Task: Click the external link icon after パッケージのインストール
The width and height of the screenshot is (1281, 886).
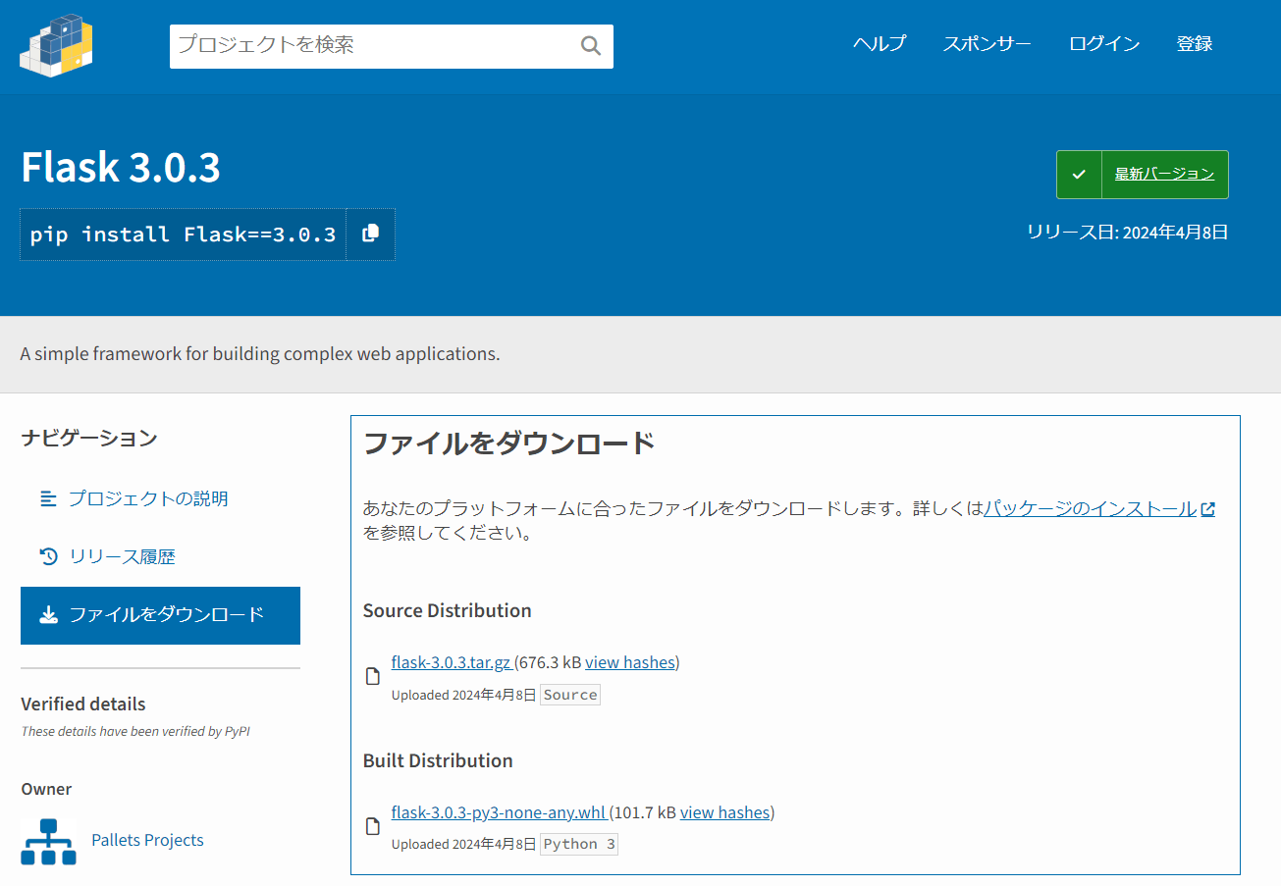Action: pyautogui.click(x=1208, y=509)
